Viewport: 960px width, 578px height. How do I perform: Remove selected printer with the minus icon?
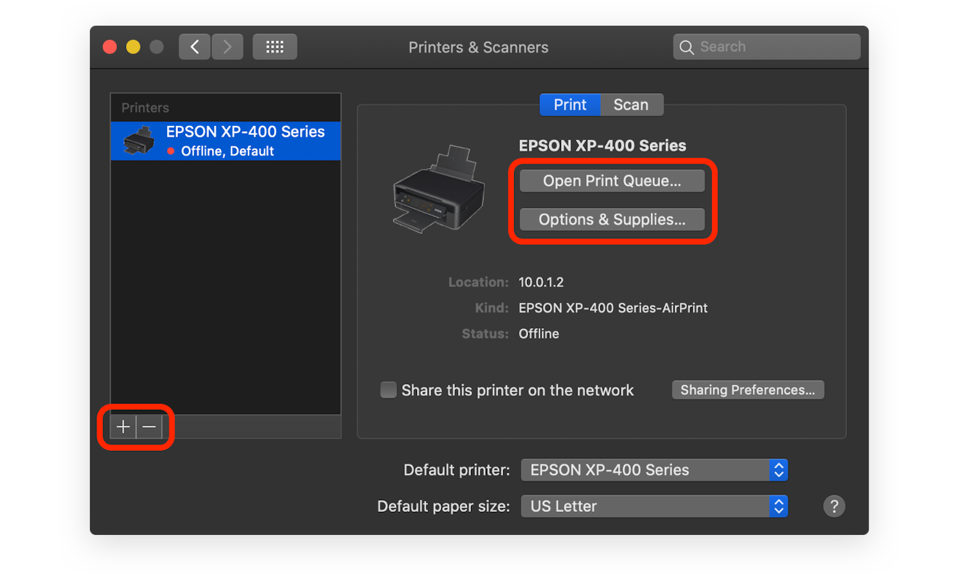[149, 426]
